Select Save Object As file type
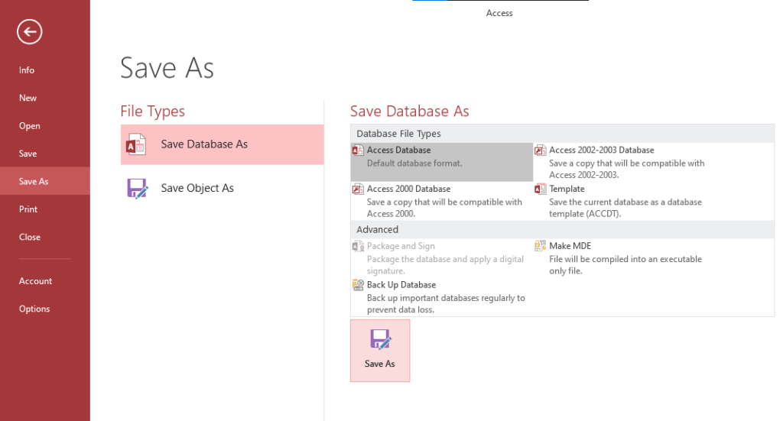Viewport: 783px width, 421px height. [223, 189]
